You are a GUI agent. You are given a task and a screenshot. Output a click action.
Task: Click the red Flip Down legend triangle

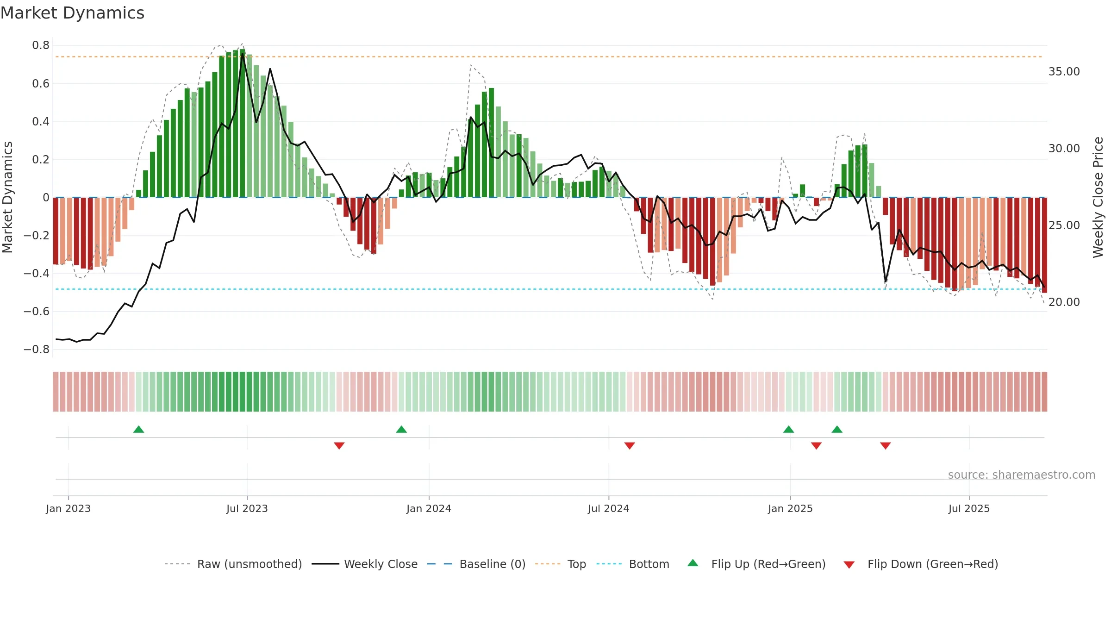[x=849, y=565]
